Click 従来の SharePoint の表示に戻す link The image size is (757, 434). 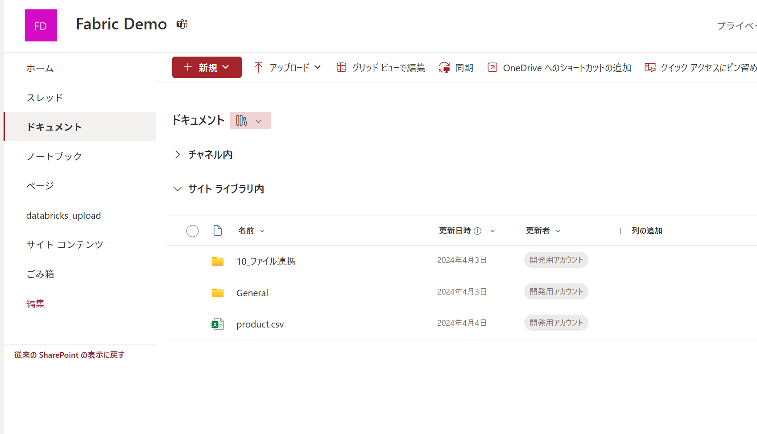[69, 355]
